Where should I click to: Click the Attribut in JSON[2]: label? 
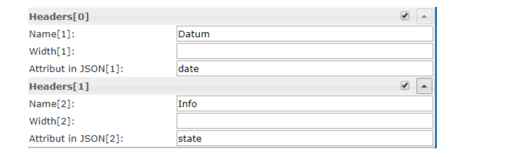point(76,139)
